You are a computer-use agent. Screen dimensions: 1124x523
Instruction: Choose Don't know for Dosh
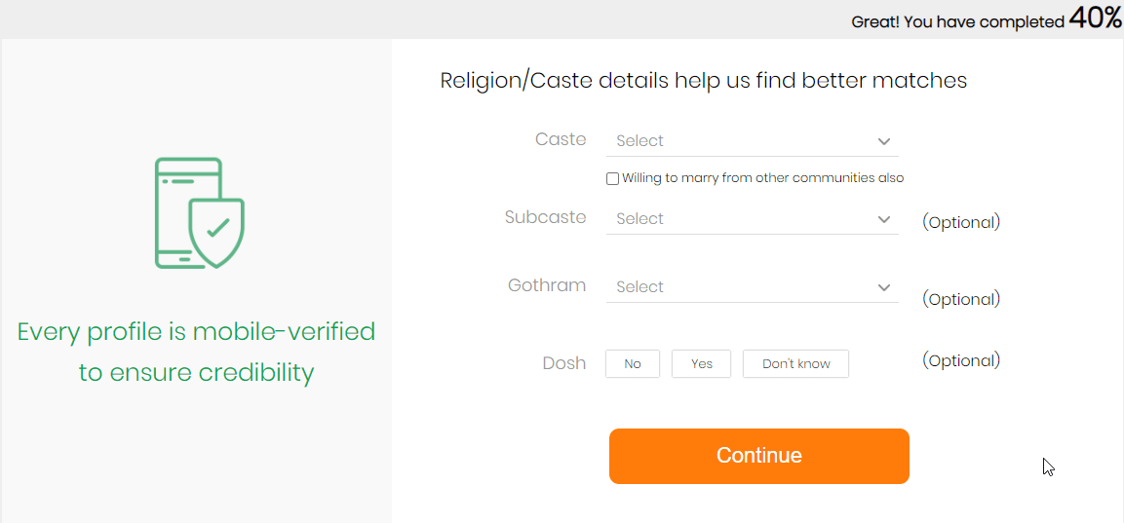[x=795, y=364]
